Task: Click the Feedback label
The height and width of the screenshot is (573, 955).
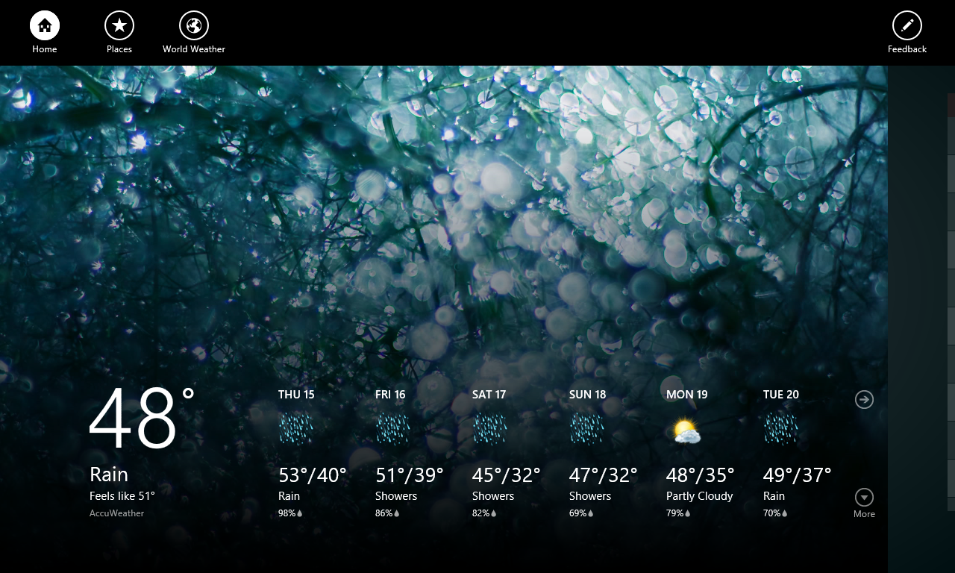Action: tap(907, 49)
